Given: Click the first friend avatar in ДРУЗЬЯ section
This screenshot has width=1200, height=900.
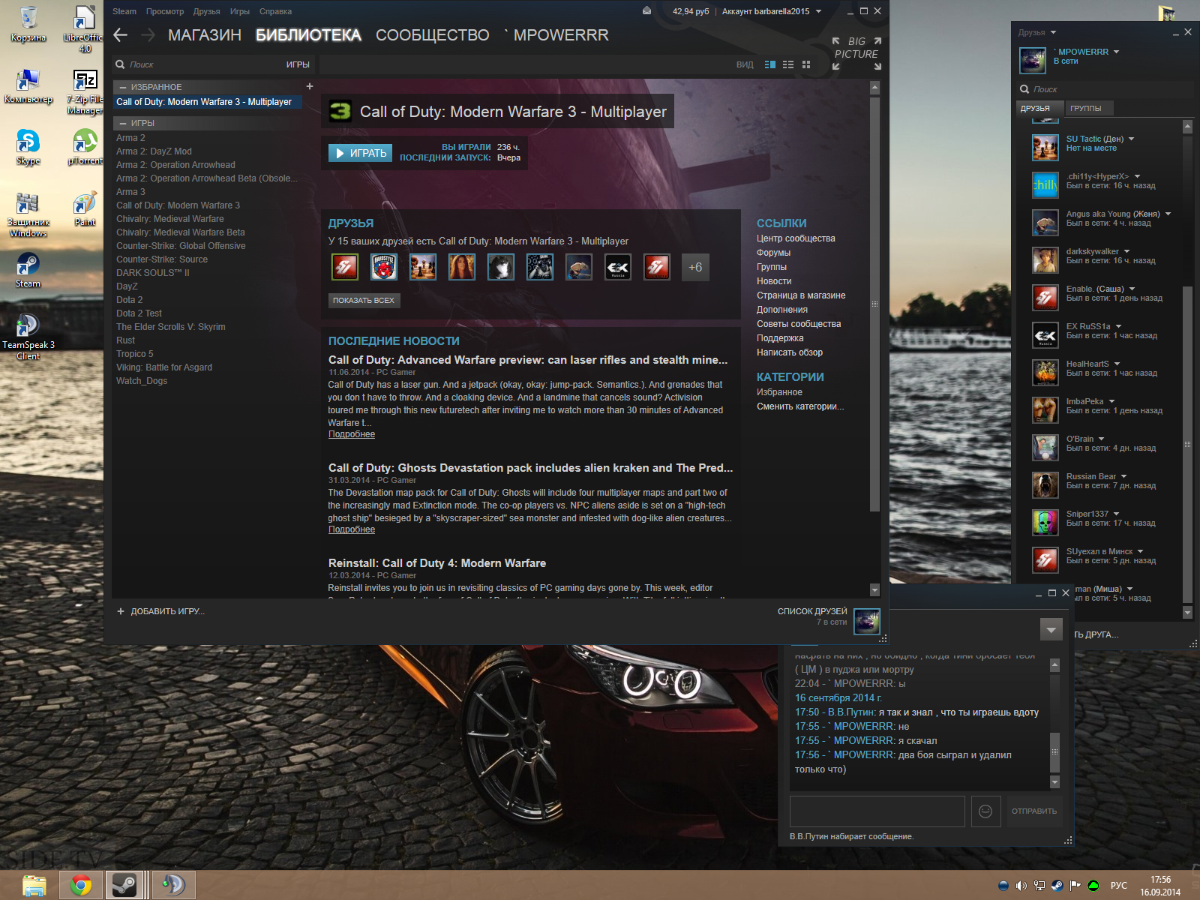Looking at the screenshot, I should [345, 267].
